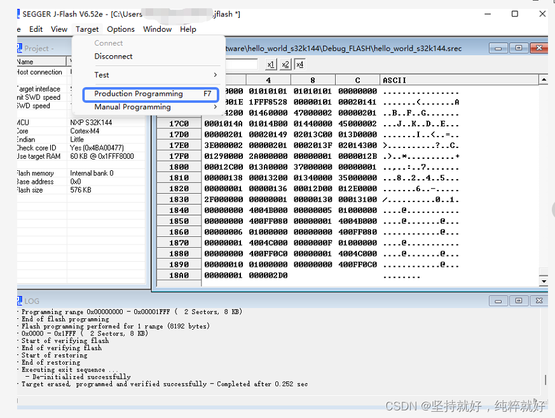Minimize the LOG panel

[498, 300]
